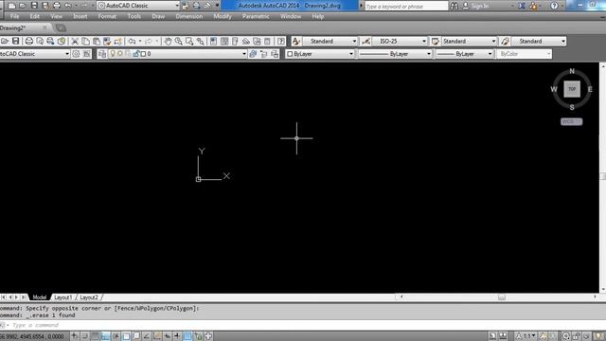Click the Paste clipboard icon

coord(97,41)
